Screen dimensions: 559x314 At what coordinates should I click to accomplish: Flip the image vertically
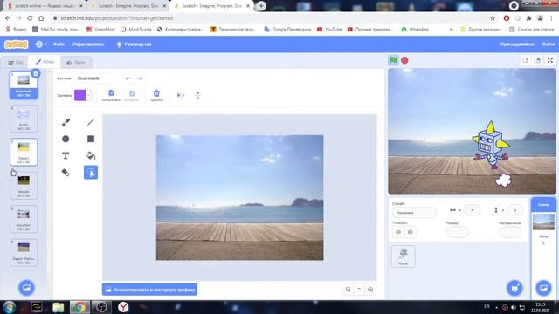[x=198, y=95]
